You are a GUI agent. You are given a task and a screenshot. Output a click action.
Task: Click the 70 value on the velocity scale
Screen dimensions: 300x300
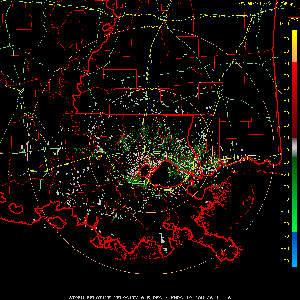(286, 64)
